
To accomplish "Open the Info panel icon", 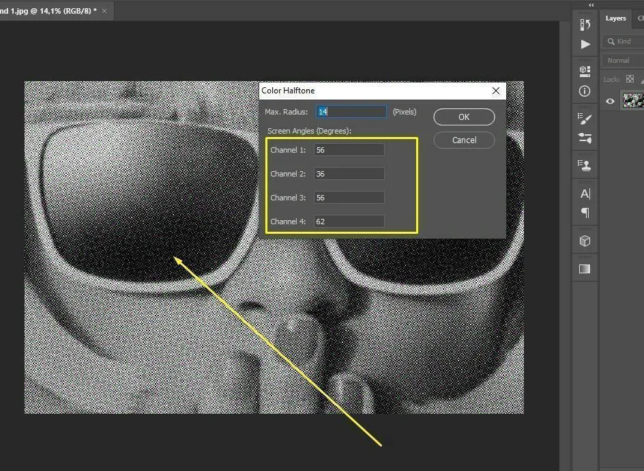I will point(585,91).
